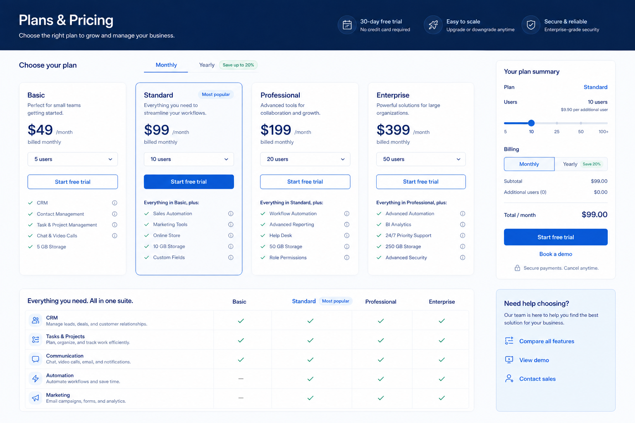Viewport: 635px width, 423px height.
Task: Open info icon beside CRM in Basic plan
Action: coord(115,203)
